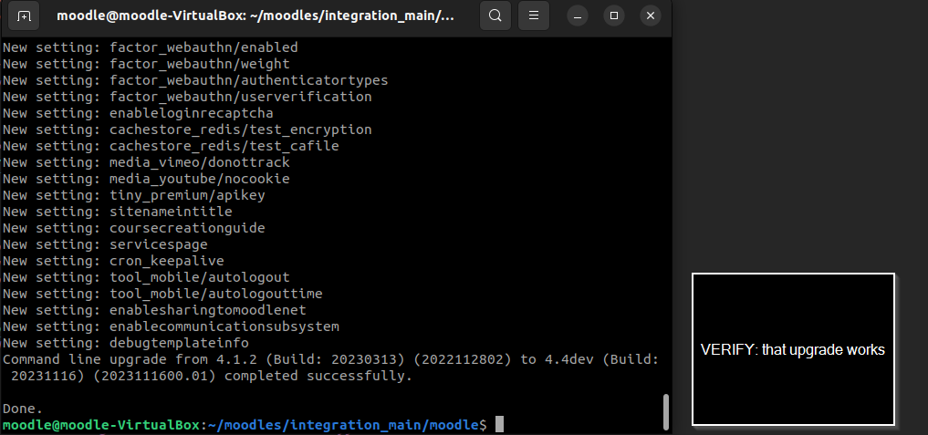Image resolution: width=928 pixels, height=435 pixels.
Task: Click the 'cron_keepalive' setting line
Action: [x=114, y=261]
